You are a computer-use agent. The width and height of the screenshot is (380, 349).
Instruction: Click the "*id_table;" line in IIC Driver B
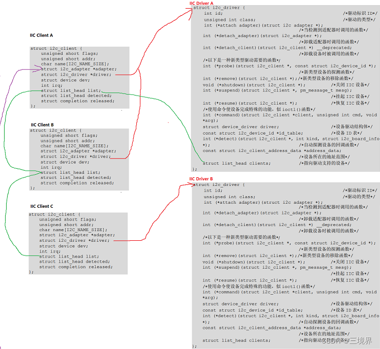point(253,310)
